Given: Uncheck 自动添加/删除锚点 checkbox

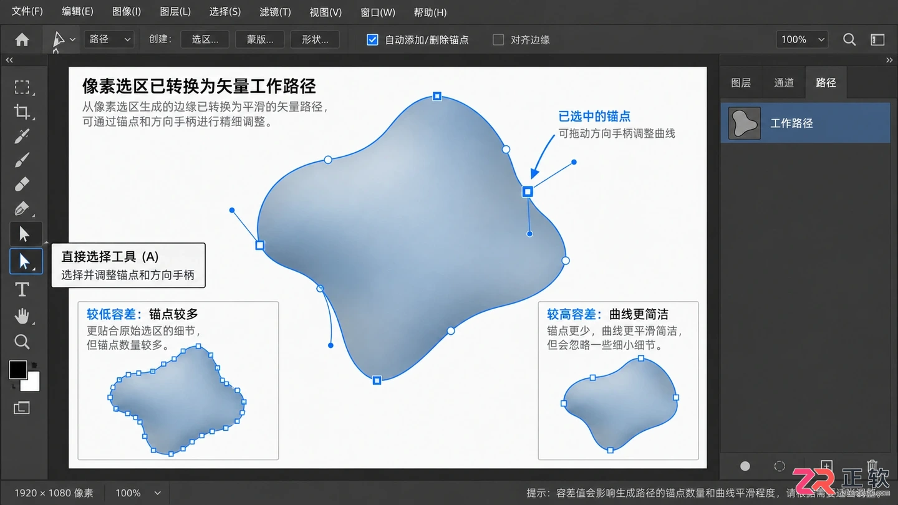Looking at the screenshot, I should (x=372, y=40).
